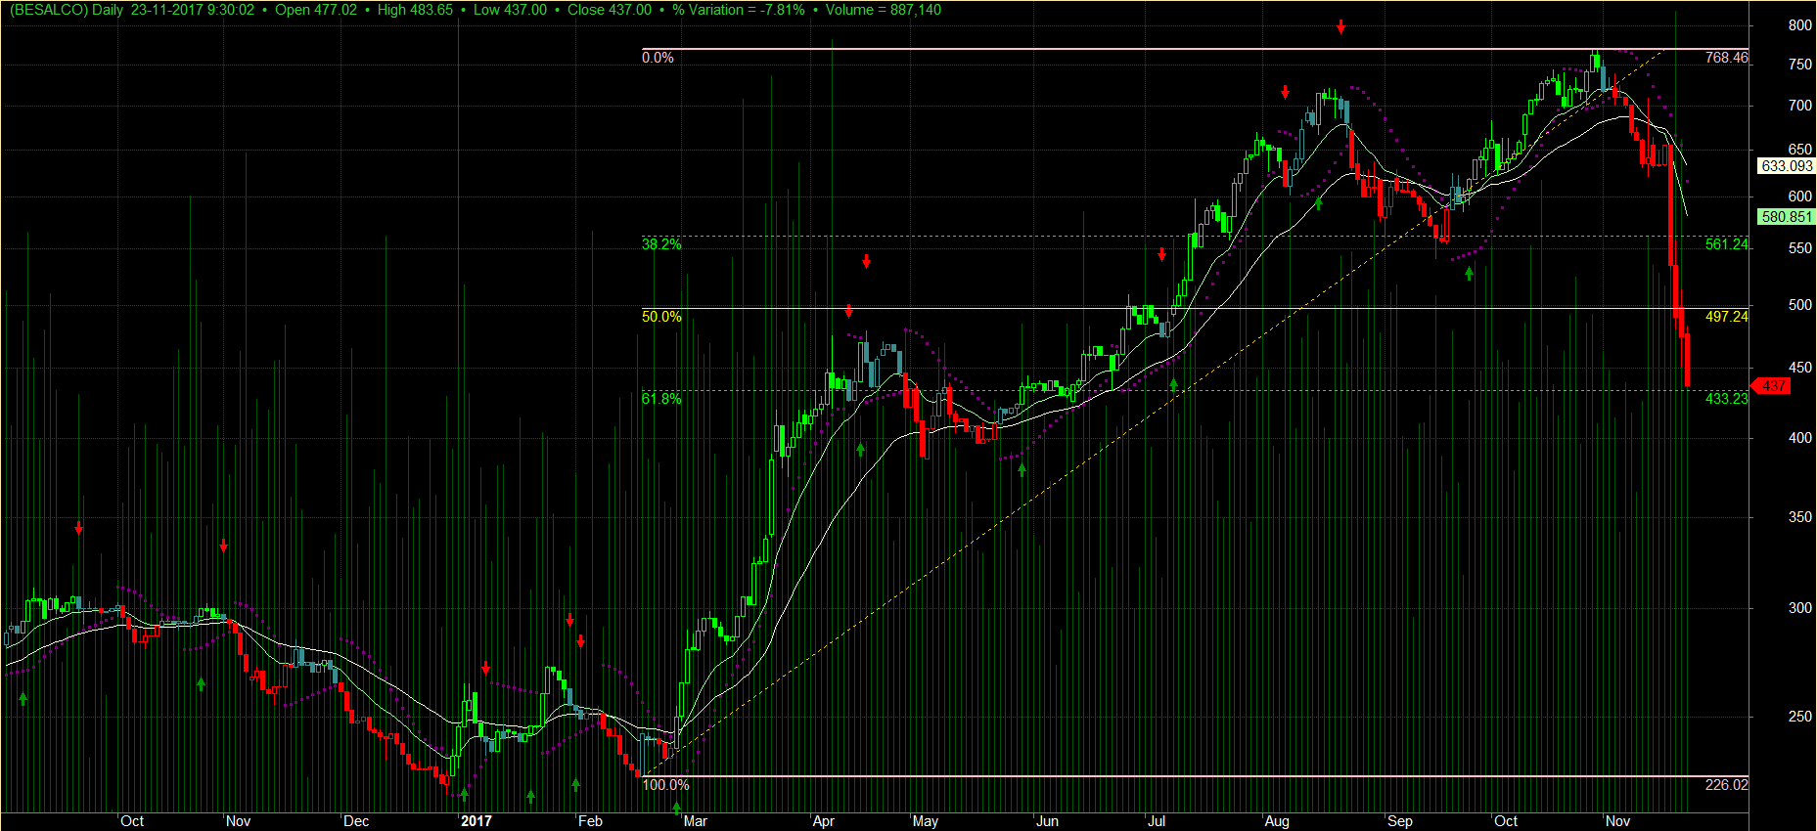Click the 497.24 retracement price
Screen dimensions: 1817x831
point(1726,317)
